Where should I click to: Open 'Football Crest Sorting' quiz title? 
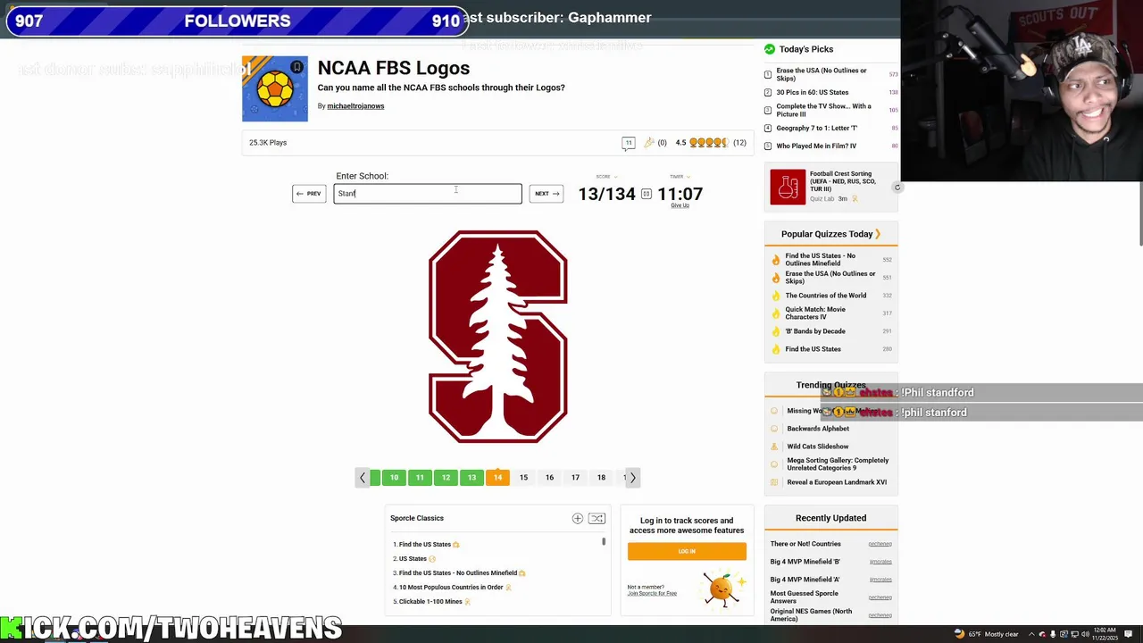pos(842,181)
